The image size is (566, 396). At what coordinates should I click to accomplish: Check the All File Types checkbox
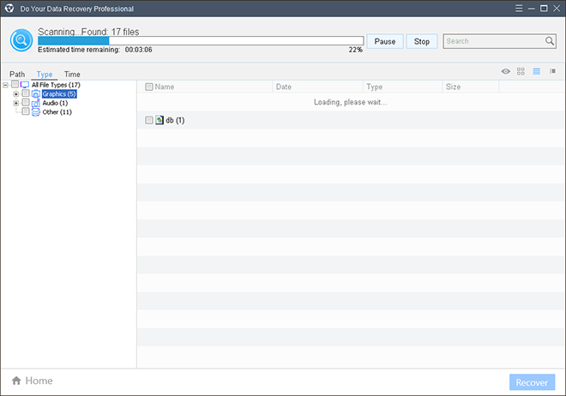15,84
